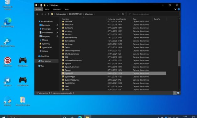This screenshot has width=197, height=118.
Task: Select the security folder icon
Action: point(63,34)
